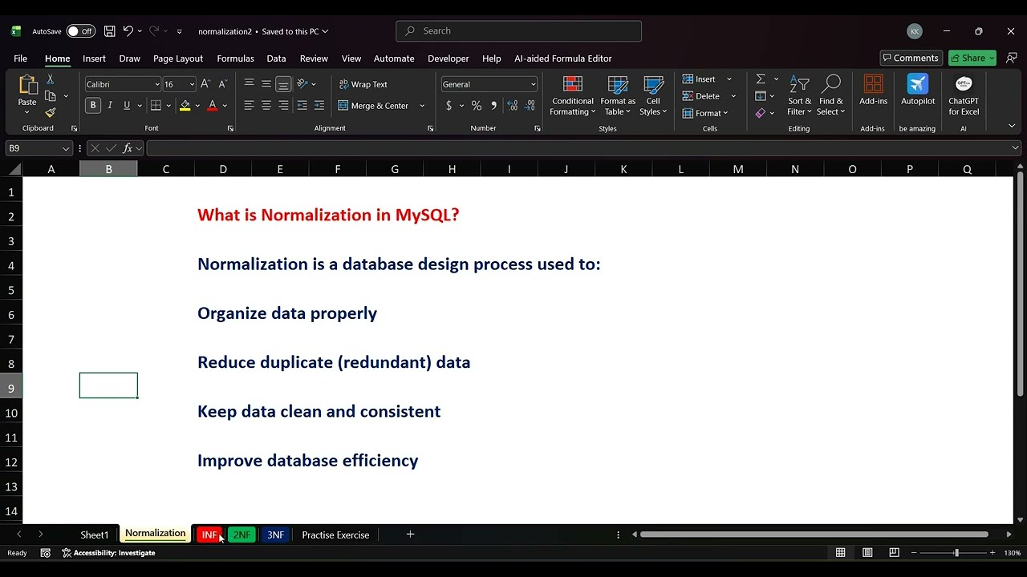1027x577 pixels.
Task: Toggle Italic formatting
Action: click(110, 106)
